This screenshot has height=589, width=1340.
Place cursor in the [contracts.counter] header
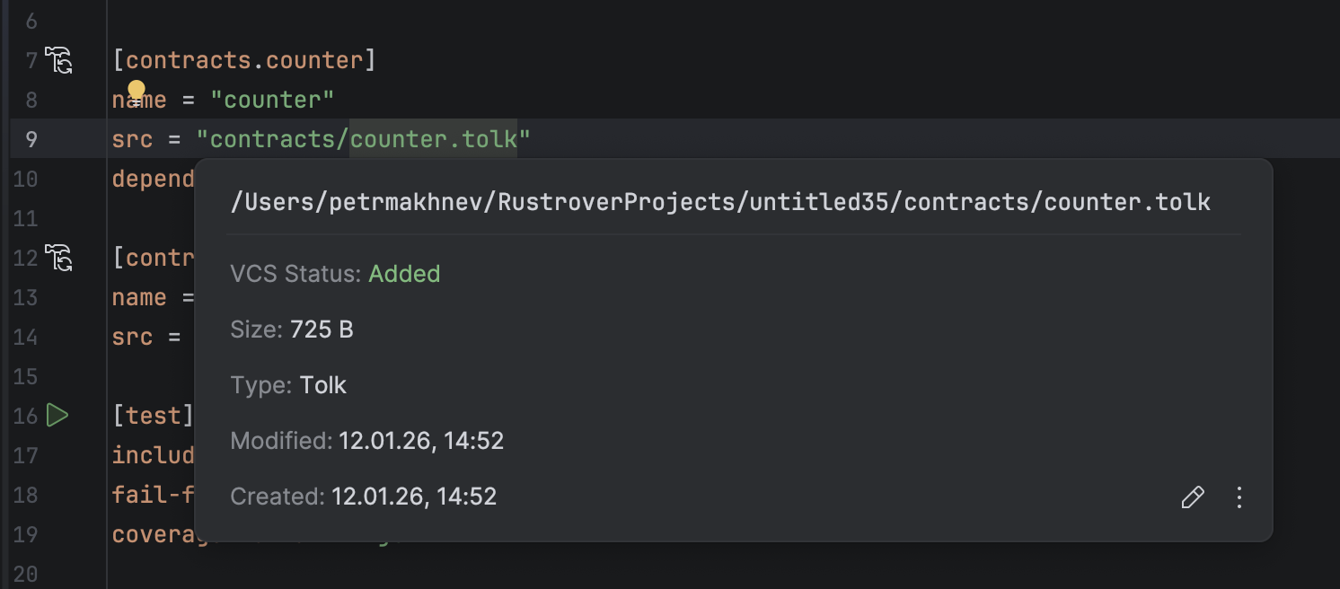coord(243,61)
